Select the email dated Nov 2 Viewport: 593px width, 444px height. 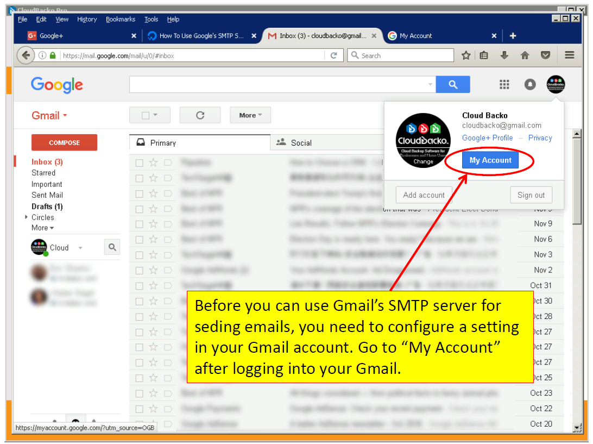click(139, 270)
